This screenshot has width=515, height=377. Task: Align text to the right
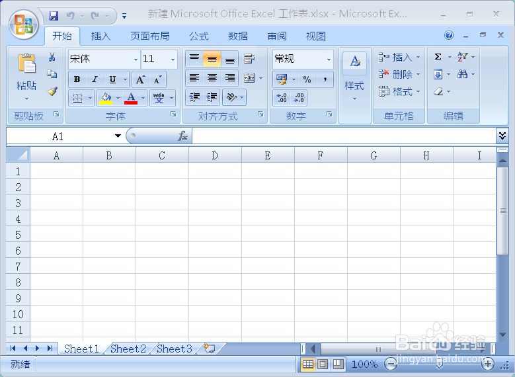pyautogui.click(x=229, y=78)
